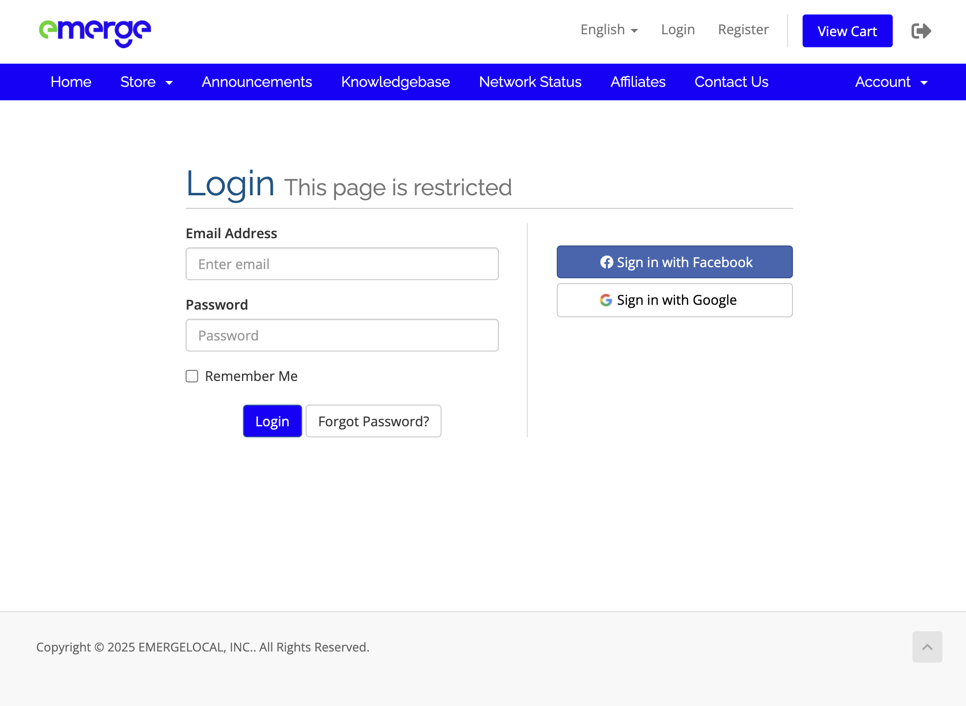Go to the Announcements page
The width and height of the screenshot is (966, 706).
click(256, 82)
